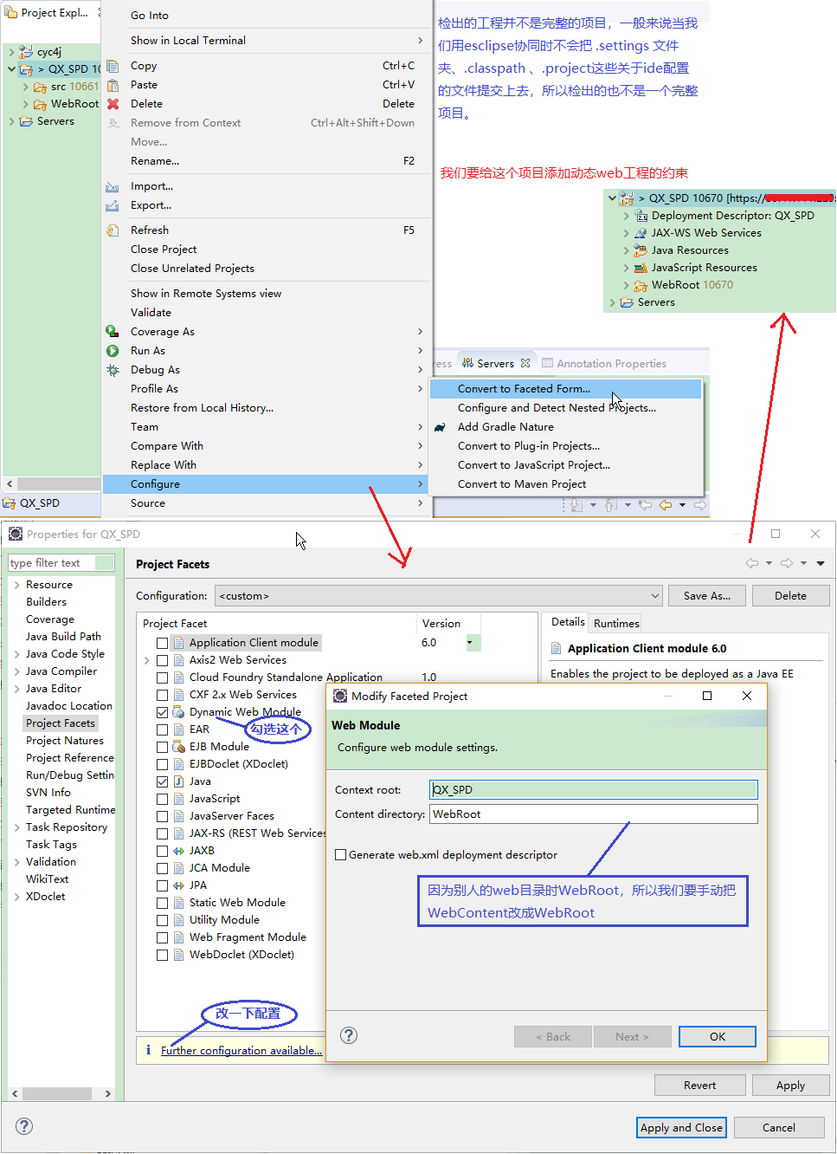Check the Application Client module facet
Viewport: 837px width, 1154px height.
click(162, 643)
